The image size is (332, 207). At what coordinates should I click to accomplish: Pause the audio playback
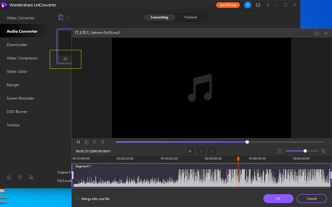[78, 142]
